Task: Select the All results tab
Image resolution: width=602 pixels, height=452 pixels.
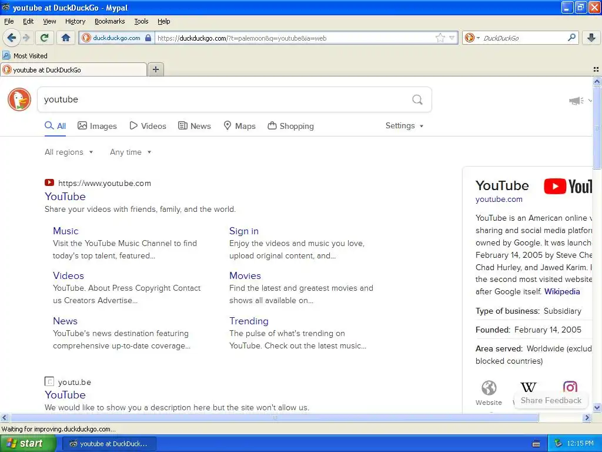Action: (x=55, y=126)
